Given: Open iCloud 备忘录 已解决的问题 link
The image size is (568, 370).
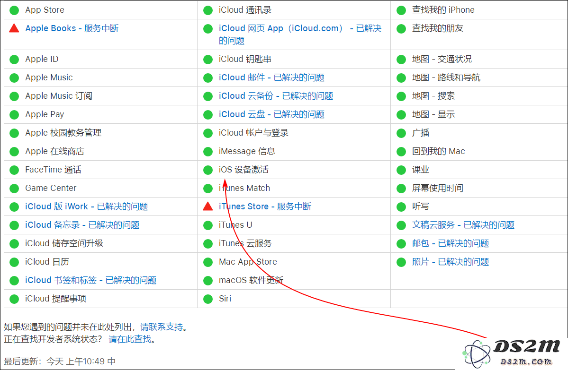Looking at the screenshot, I should pyautogui.click(x=82, y=225).
